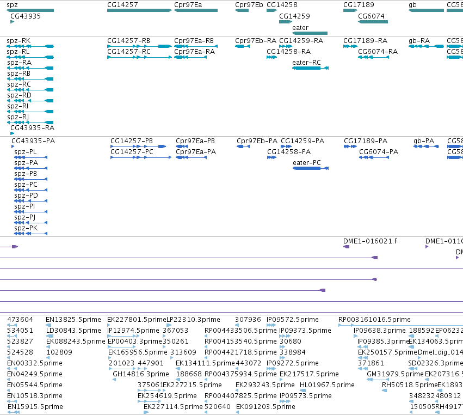This screenshot has height=415, width=463.
Task: Open EST label EK217517.5prime
Action: click(309, 374)
